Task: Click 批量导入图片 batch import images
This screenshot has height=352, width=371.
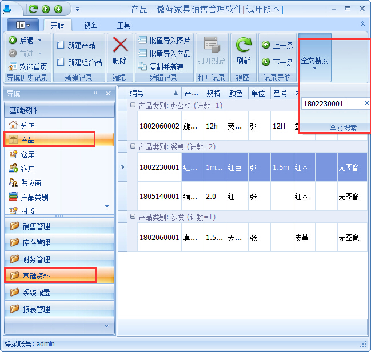Action: coord(164,41)
